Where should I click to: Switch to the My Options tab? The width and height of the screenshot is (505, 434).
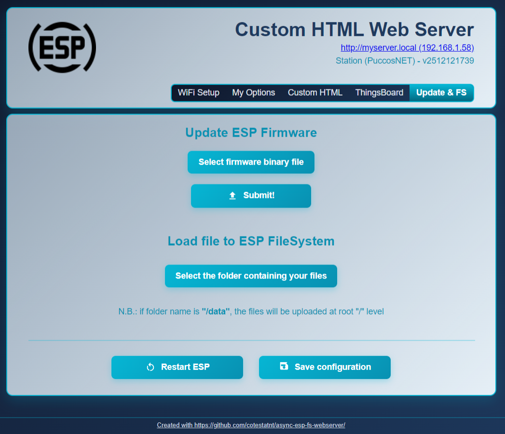coord(254,93)
